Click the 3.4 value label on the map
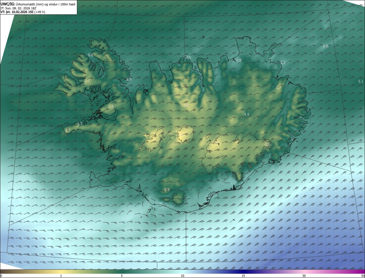Viewport: 365px width, 278px height. pos(167,190)
